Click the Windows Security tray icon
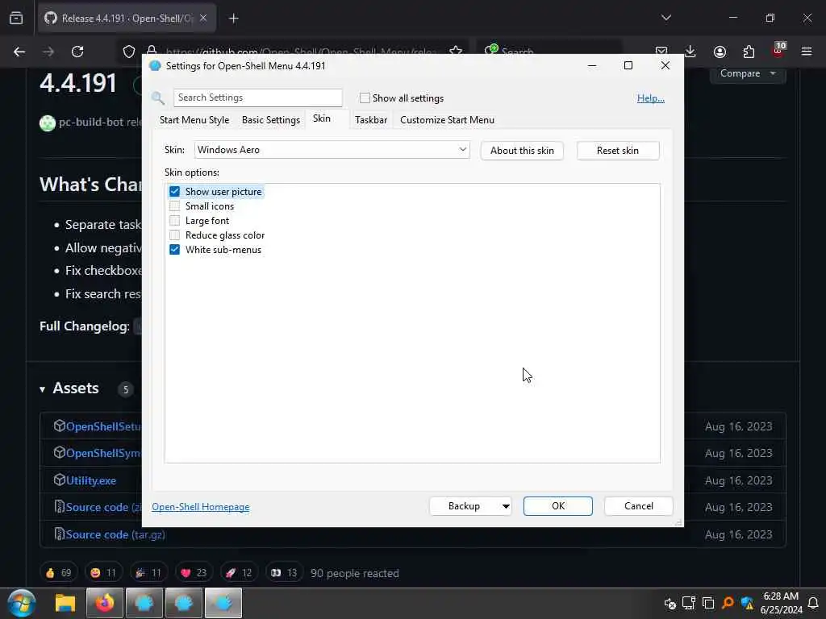The height and width of the screenshot is (619, 826). pyautogui.click(x=747, y=603)
